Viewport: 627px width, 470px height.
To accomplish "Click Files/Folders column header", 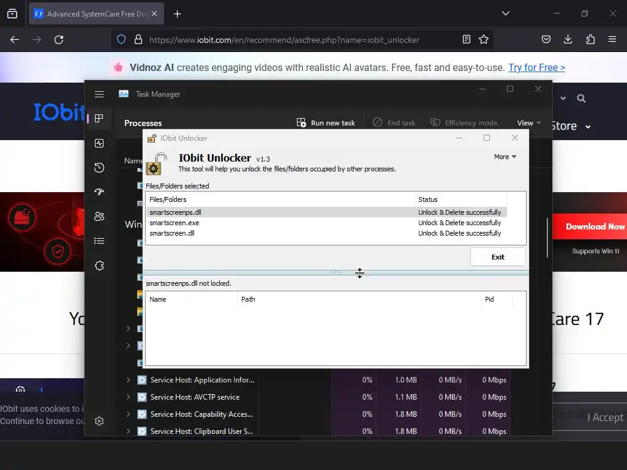I will [x=280, y=200].
